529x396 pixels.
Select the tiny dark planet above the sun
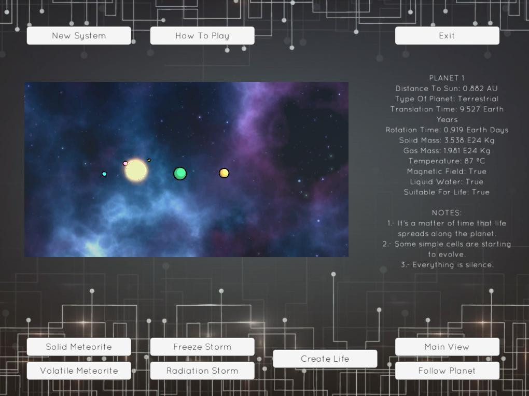149,160
